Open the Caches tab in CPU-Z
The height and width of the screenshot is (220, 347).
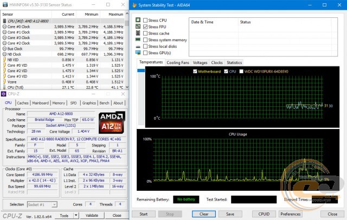click(x=23, y=103)
